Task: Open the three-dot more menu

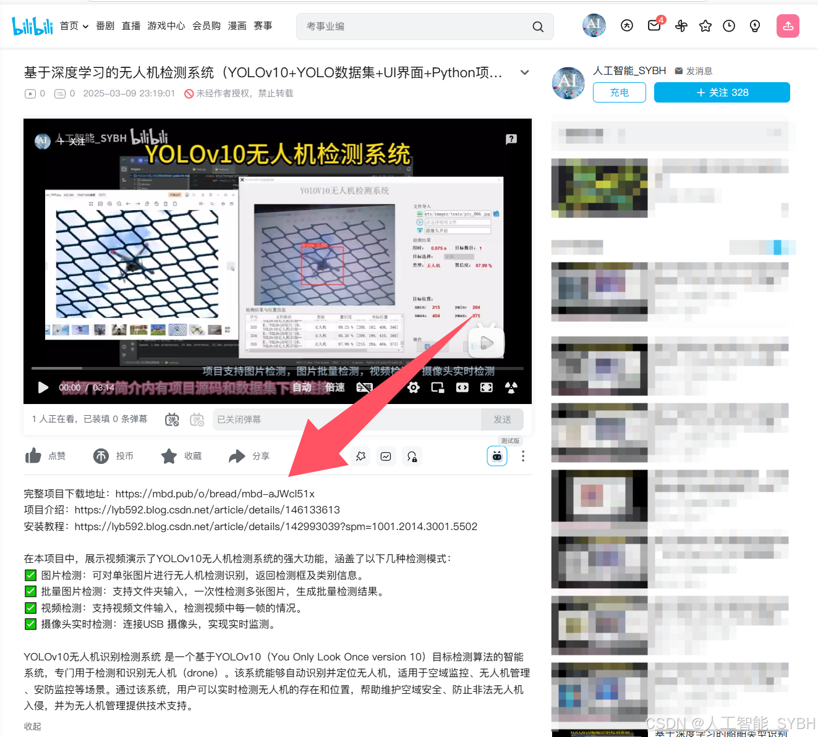Action: coord(523,456)
